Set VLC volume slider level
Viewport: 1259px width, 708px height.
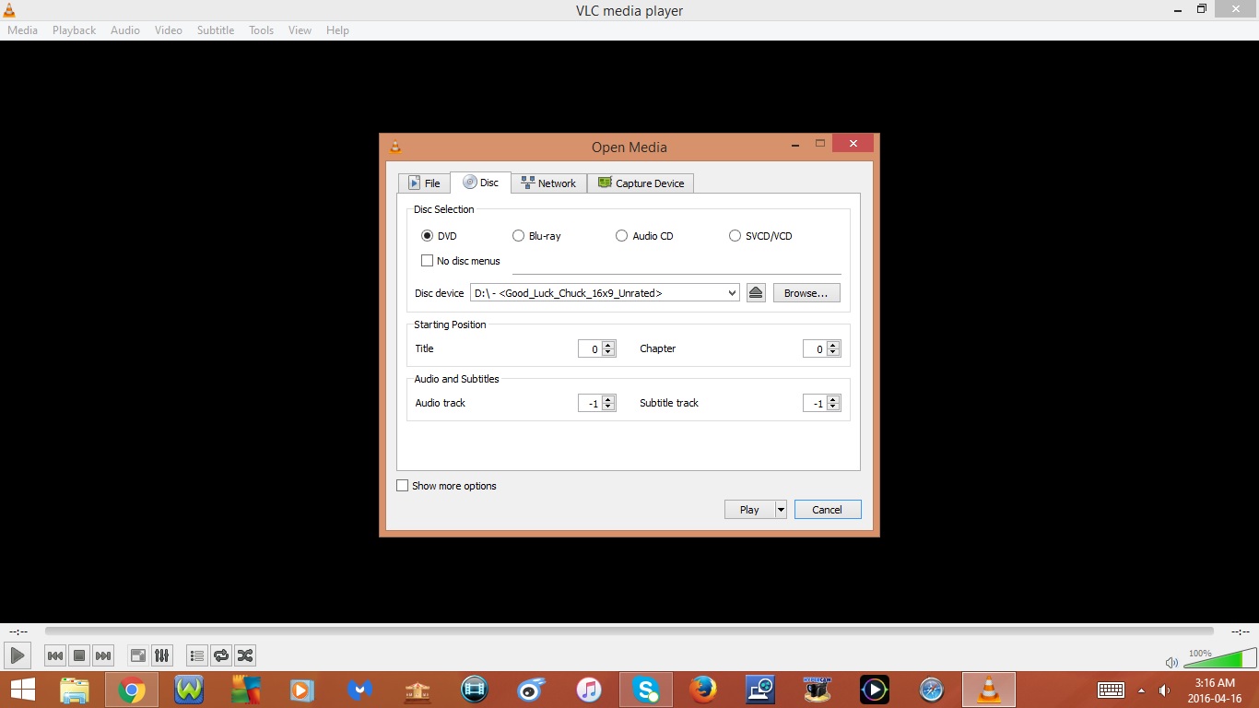tap(1219, 657)
